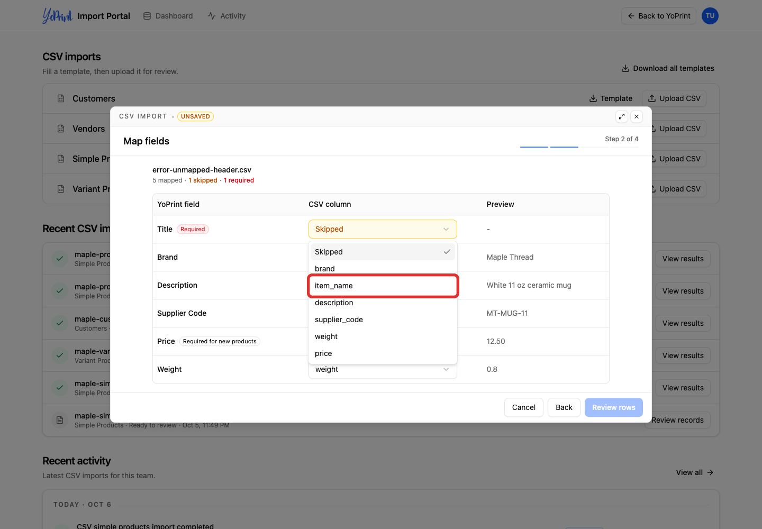Image resolution: width=762 pixels, height=529 pixels.
Task: Click the '1 skipped' status text
Action: (x=203, y=180)
